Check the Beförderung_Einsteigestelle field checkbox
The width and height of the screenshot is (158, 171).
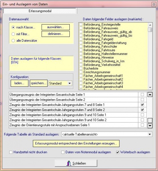[x=81, y=25]
